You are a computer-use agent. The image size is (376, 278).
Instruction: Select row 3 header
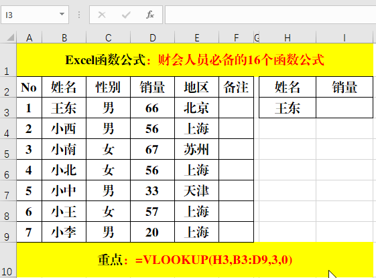[8, 108]
